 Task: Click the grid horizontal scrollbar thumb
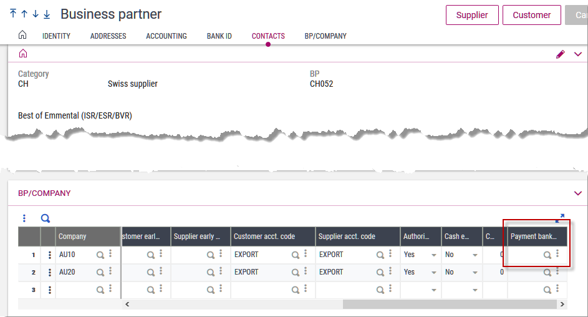click(449, 304)
